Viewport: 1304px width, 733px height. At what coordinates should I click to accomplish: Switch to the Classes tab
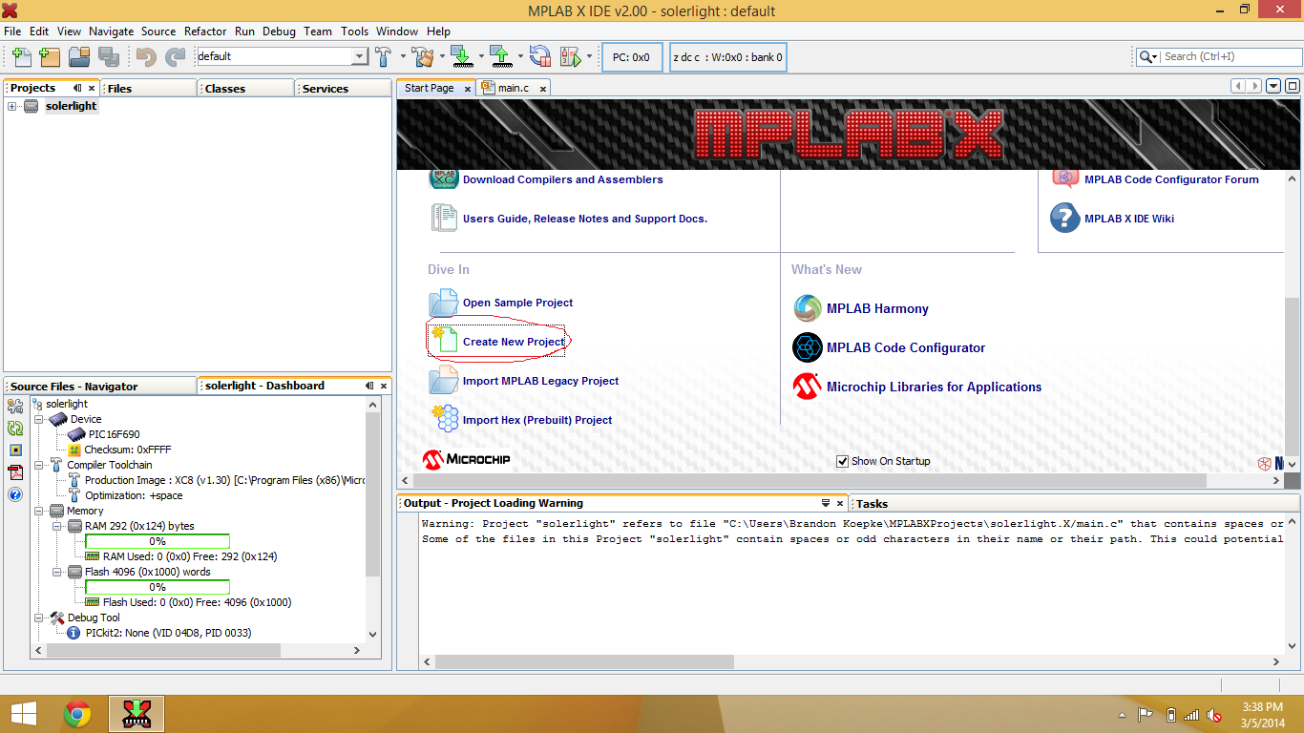coord(246,88)
